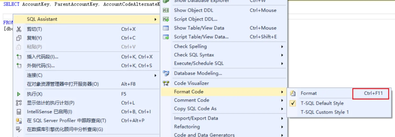
Task: Expand the SQL Assistant submenu arrow
Action: (155, 19)
